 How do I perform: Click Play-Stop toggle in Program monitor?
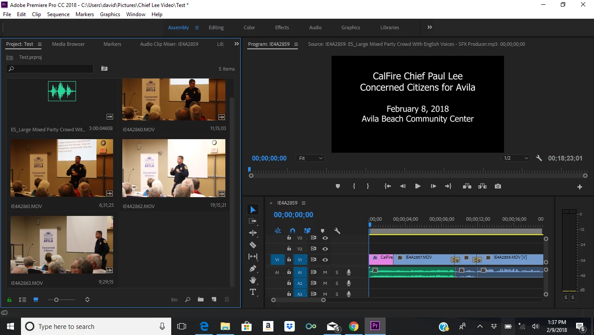pyautogui.click(x=418, y=186)
